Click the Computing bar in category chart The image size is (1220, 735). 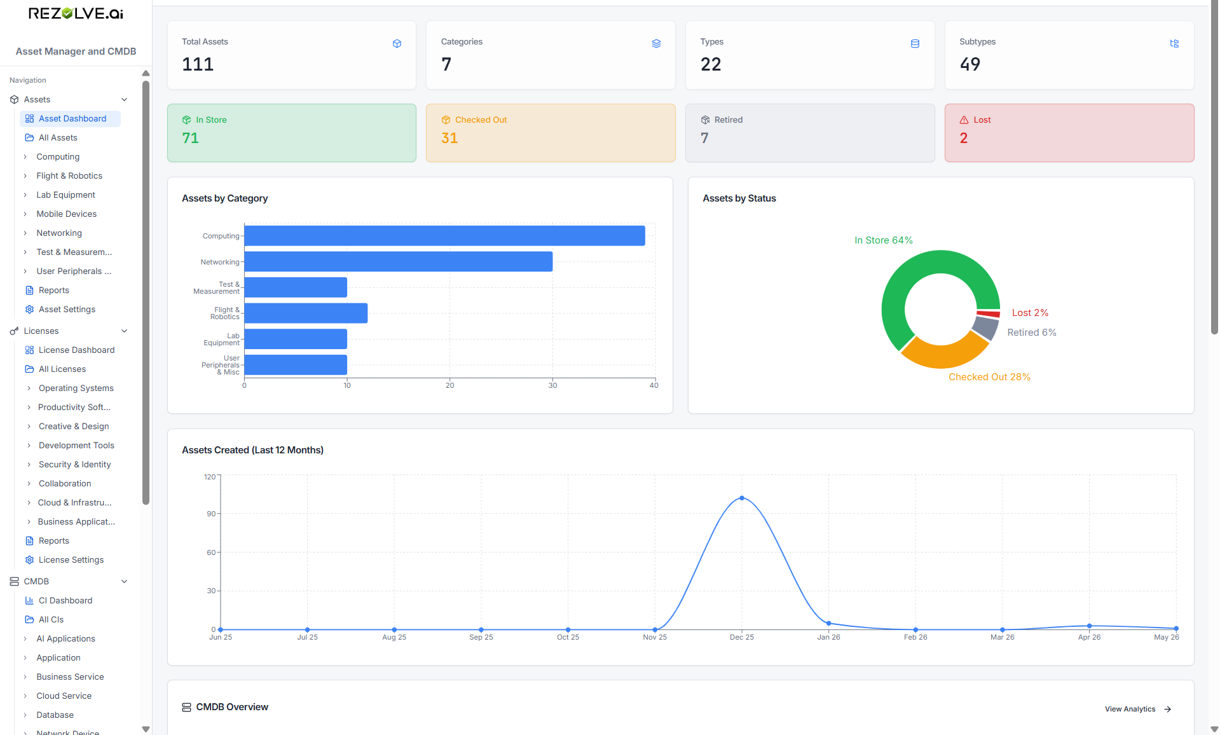coord(444,236)
